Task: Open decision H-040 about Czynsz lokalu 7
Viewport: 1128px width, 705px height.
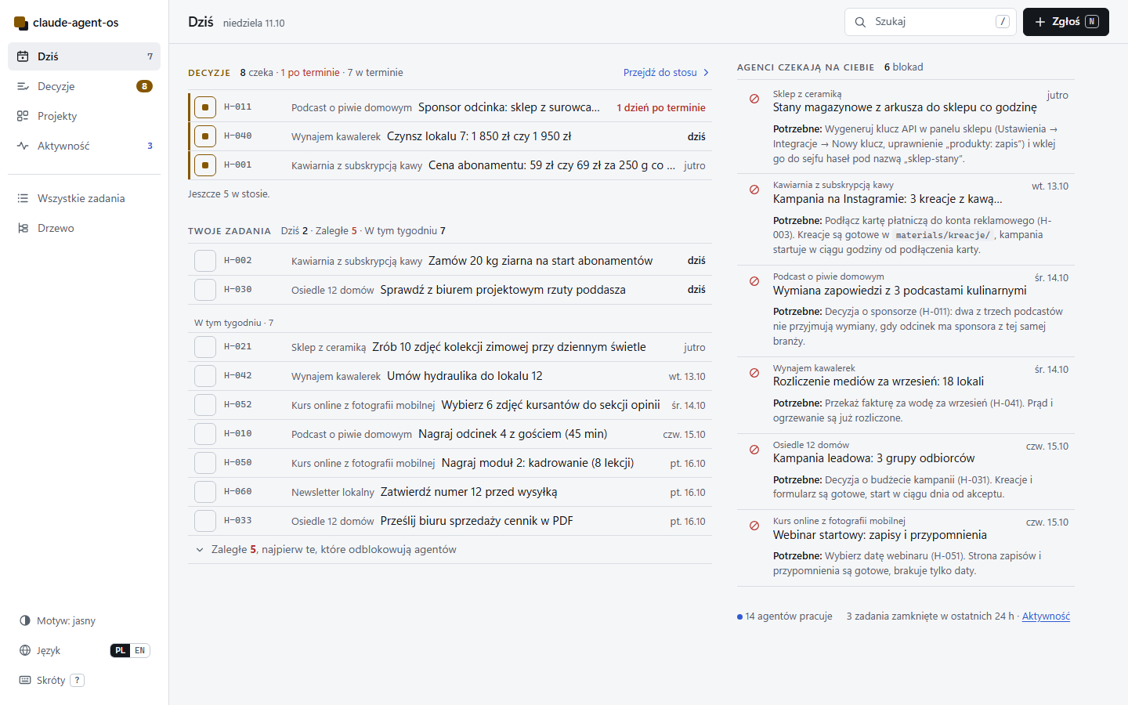Action: 450,136
